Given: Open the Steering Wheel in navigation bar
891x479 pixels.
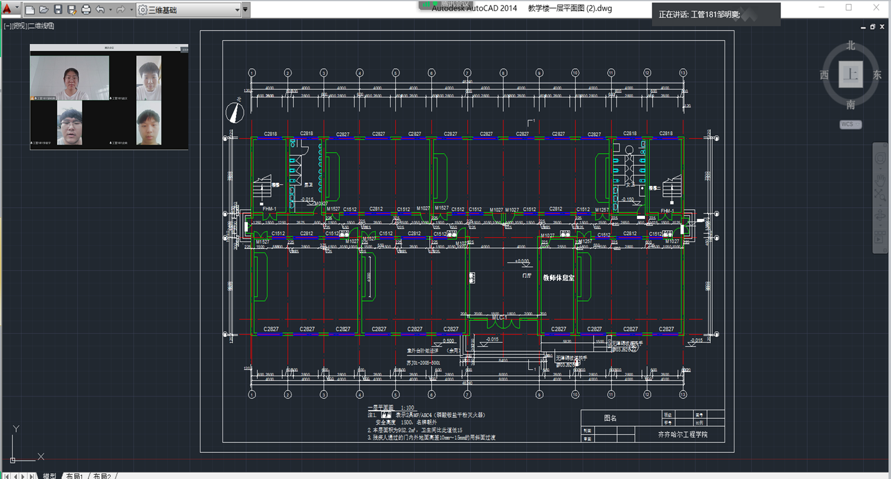Looking at the screenshot, I should (880, 159).
